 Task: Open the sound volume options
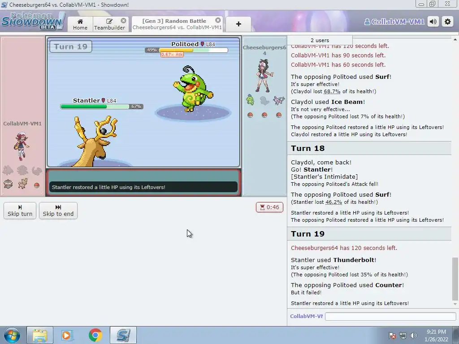coord(433,21)
